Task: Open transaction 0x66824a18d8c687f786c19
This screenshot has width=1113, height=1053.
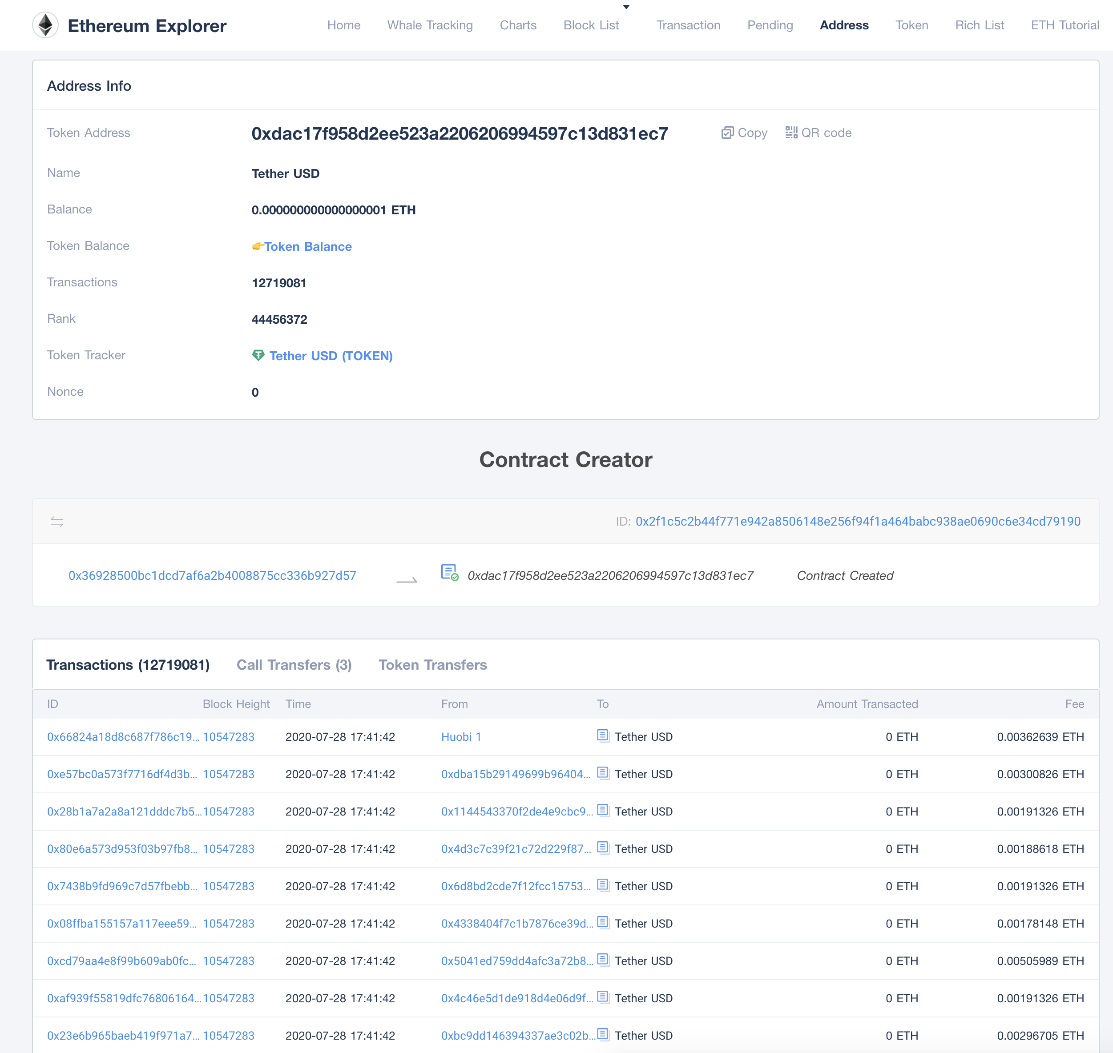Action: 123,736
